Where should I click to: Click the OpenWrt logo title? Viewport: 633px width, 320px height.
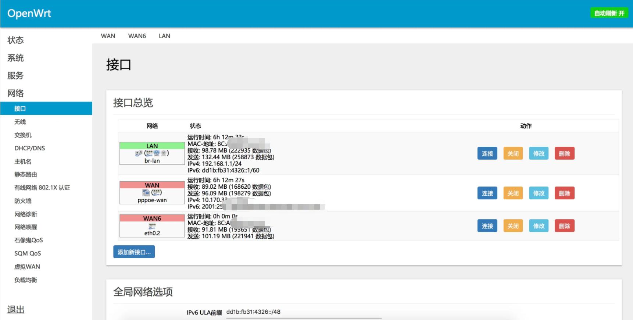pos(29,13)
